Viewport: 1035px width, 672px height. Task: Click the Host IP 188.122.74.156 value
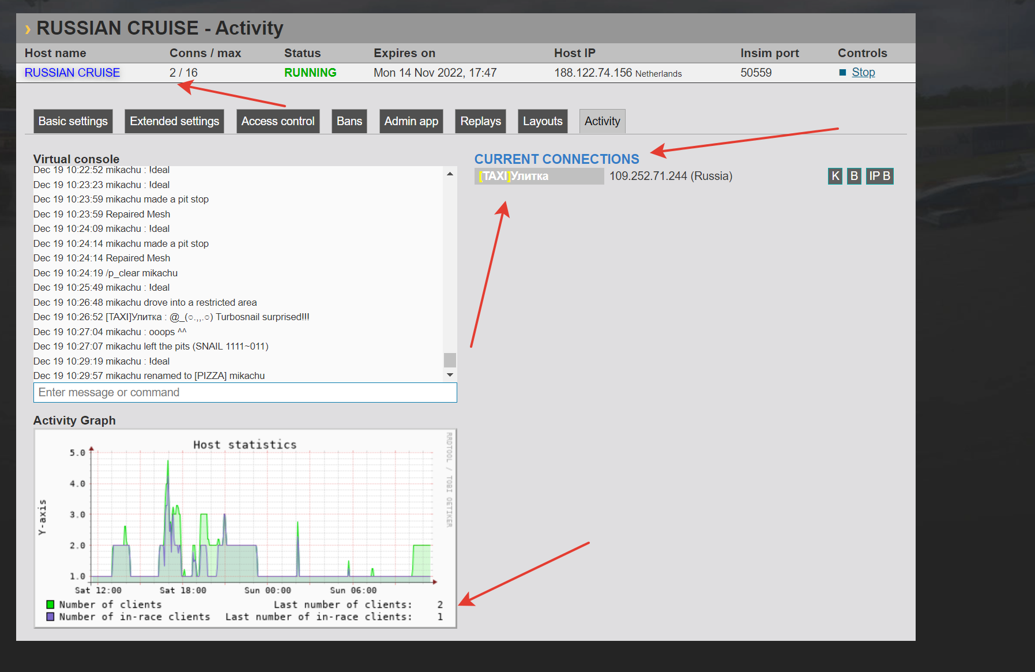593,73
